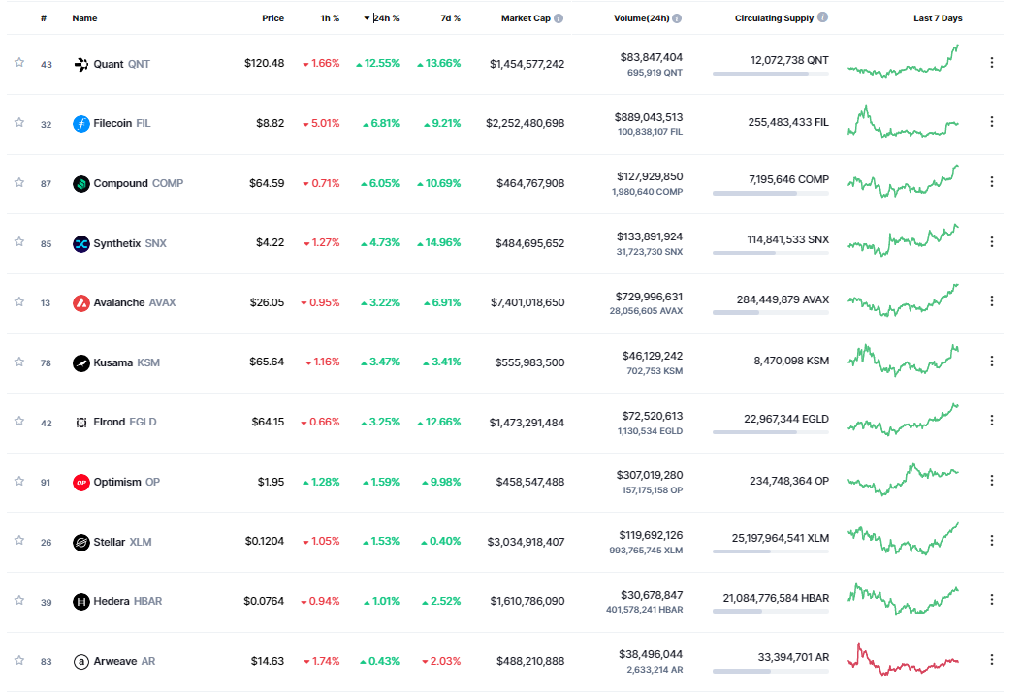
Task: Open Hedera row options menu
Action: 992,600
